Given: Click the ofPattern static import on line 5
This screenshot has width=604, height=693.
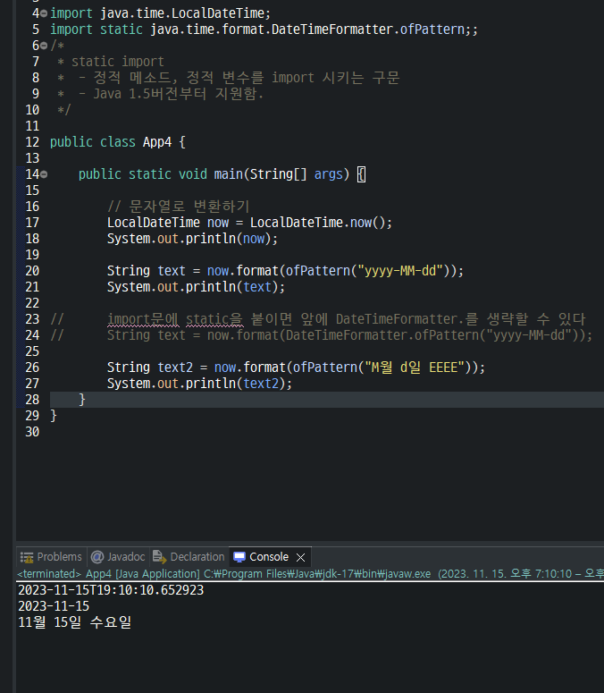Looking at the screenshot, I should [432, 30].
